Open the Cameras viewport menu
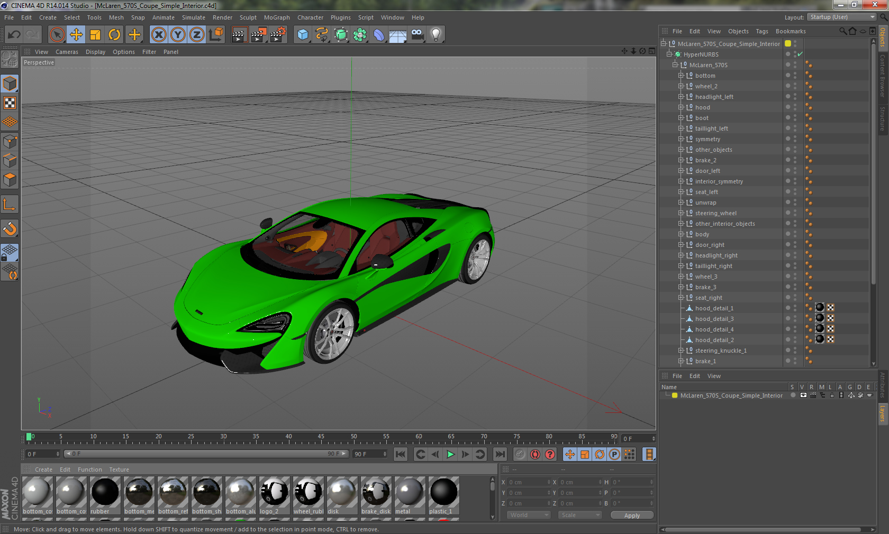The height and width of the screenshot is (534, 889). coord(67,52)
